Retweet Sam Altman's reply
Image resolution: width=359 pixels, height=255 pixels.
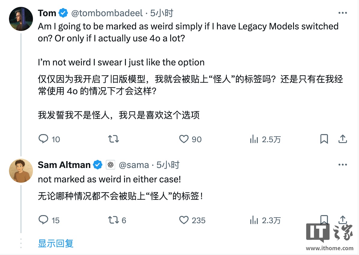pyautogui.click(x=113, y=220)
